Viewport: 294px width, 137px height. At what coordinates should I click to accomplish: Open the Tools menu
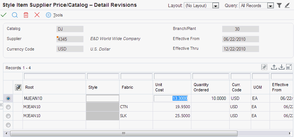58,15
